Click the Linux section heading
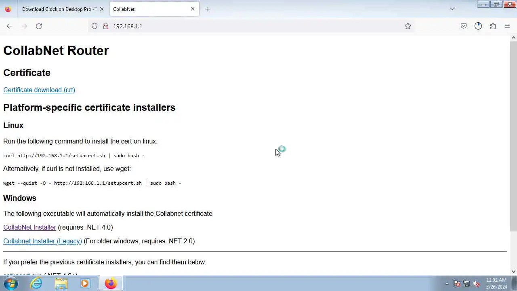The image size is (517, 291). [x=13, y=126]
